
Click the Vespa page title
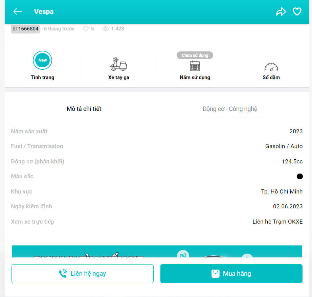click(44, 12)
